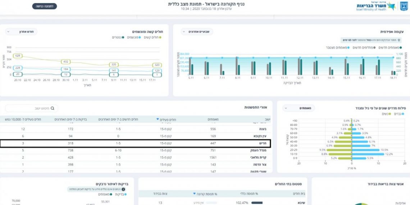The width and height of the screenshot is (410, 205).
Task: Expand the מאומתים dropdown in the age-gender panel
Action: 299,108
